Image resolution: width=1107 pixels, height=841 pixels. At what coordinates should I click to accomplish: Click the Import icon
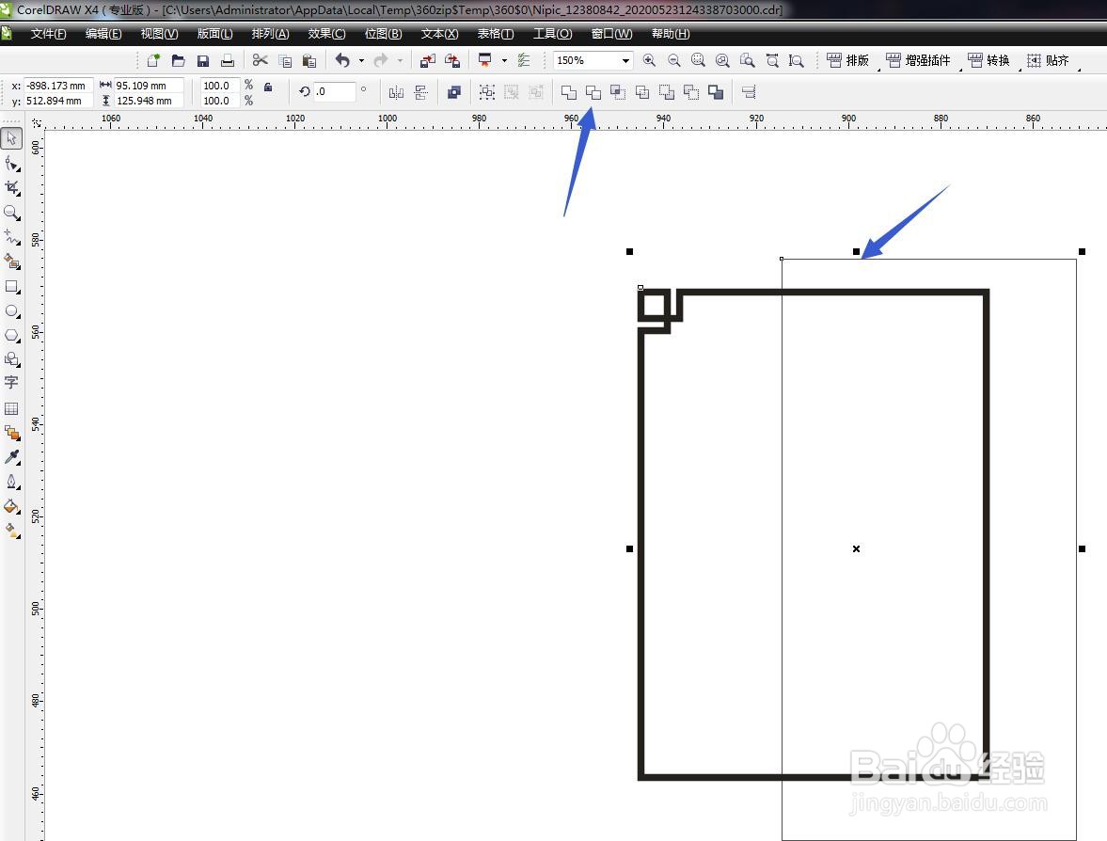pos(427,61)
